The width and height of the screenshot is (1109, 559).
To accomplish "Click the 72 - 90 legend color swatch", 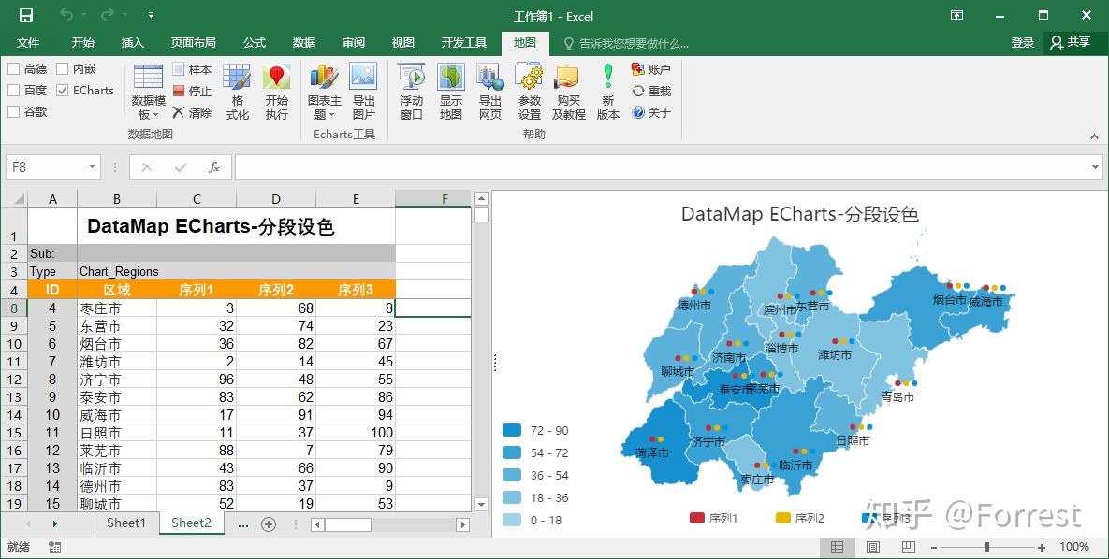I will coord(512,431).
